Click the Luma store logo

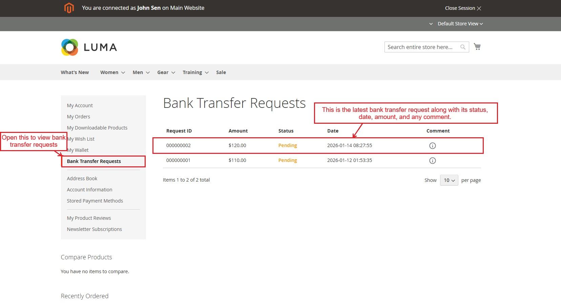[89, 47]
